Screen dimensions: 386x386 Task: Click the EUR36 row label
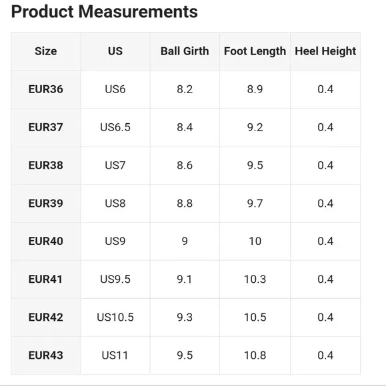click(x=45, y=89)
